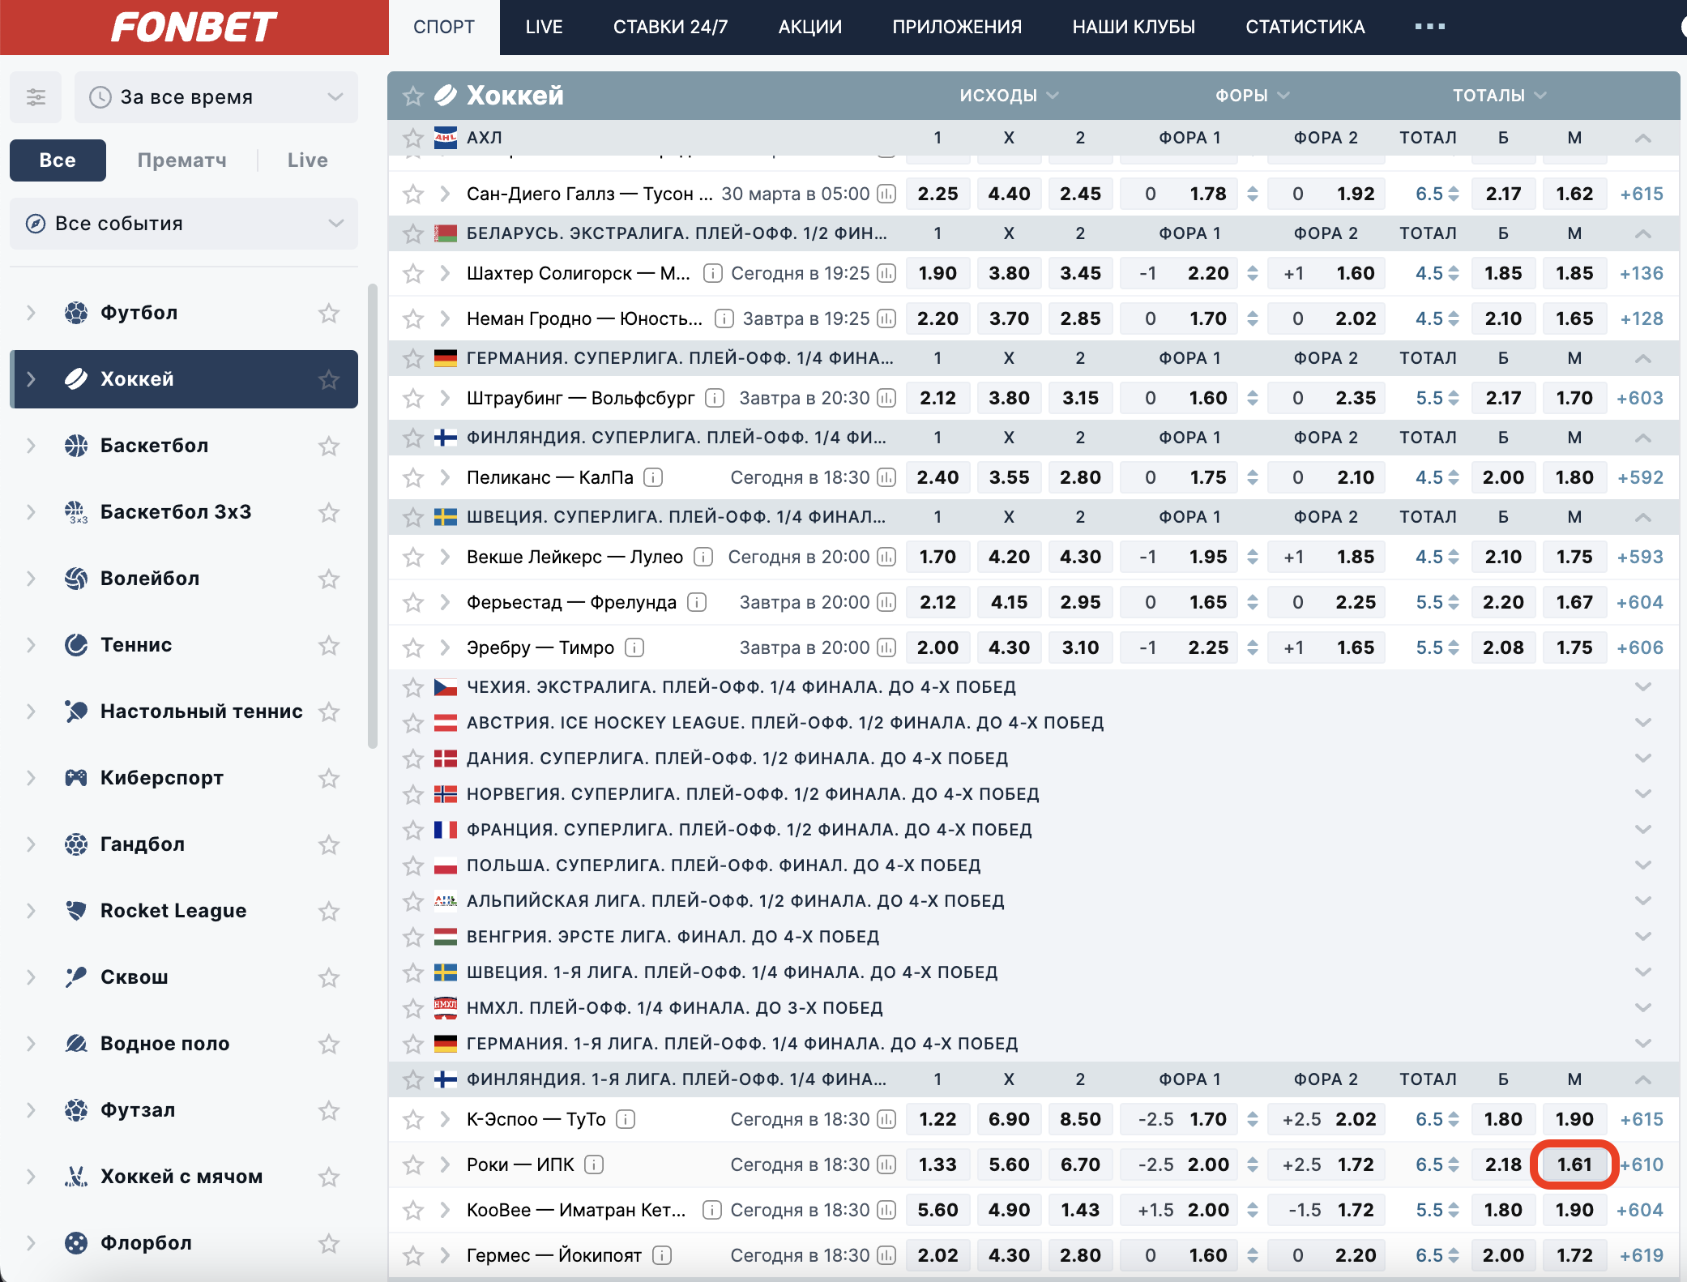Select total under 1.61 for Роки — ИПК
Screen dimensions: 1687x1282
click(1574, 1164)
